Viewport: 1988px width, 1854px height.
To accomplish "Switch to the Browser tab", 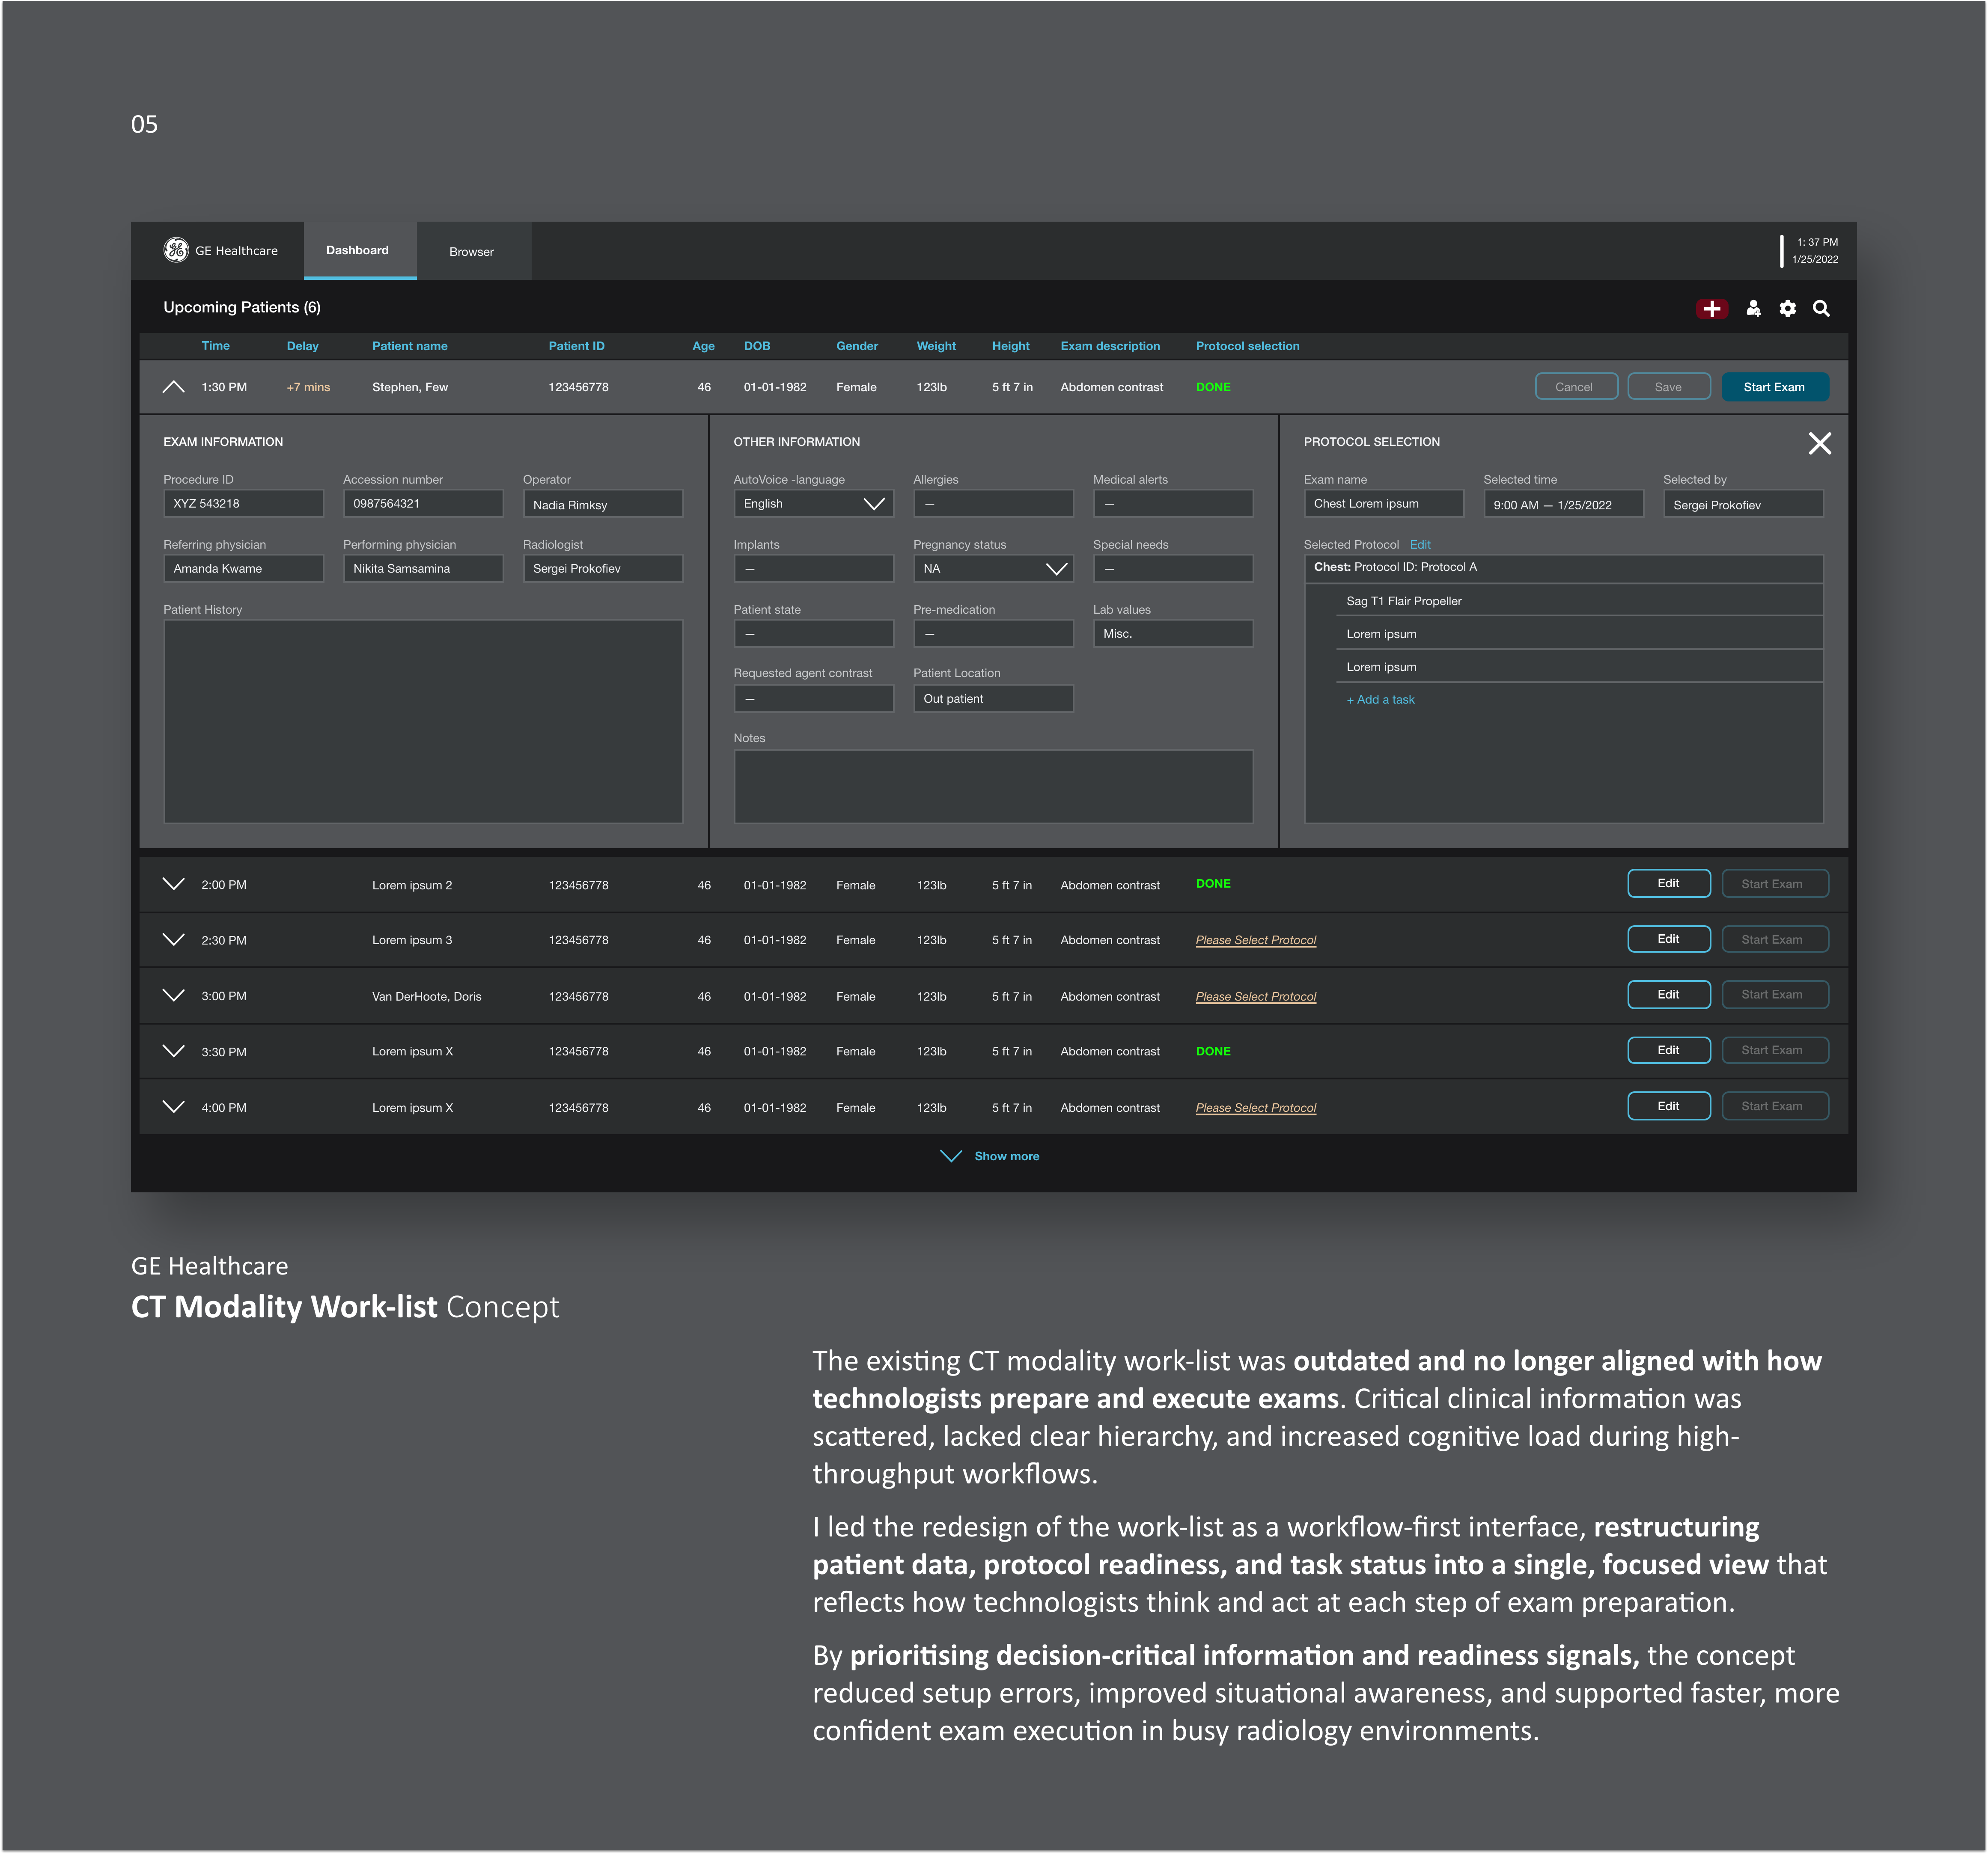I will (471, 251).
